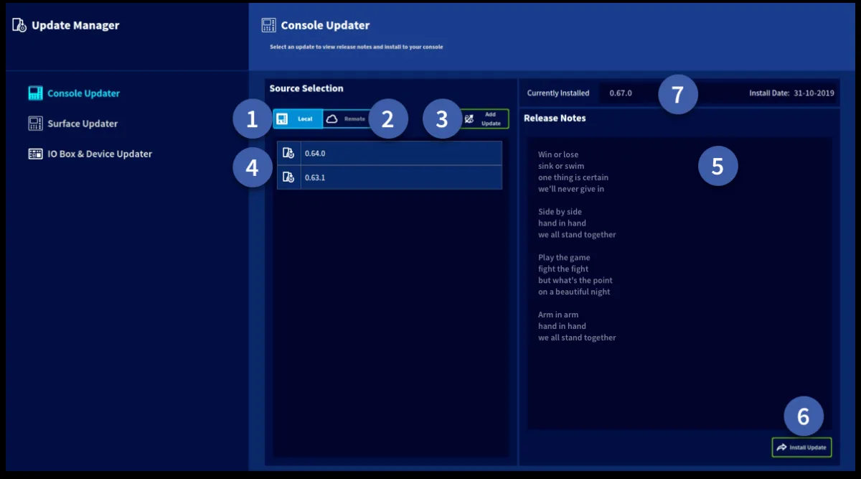Click the console icon on Local
861x479 pixels.
click(283, 119)
